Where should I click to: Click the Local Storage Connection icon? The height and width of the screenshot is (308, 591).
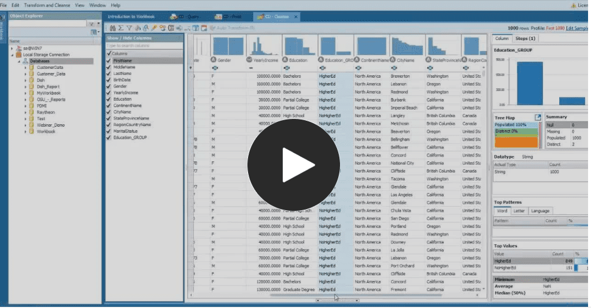coord(19,55)
